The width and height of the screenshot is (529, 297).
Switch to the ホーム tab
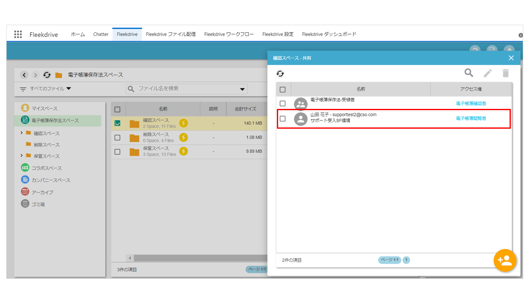point(78,34)
